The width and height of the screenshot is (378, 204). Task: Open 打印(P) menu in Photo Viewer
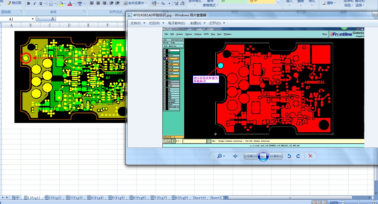coord(157,23)
